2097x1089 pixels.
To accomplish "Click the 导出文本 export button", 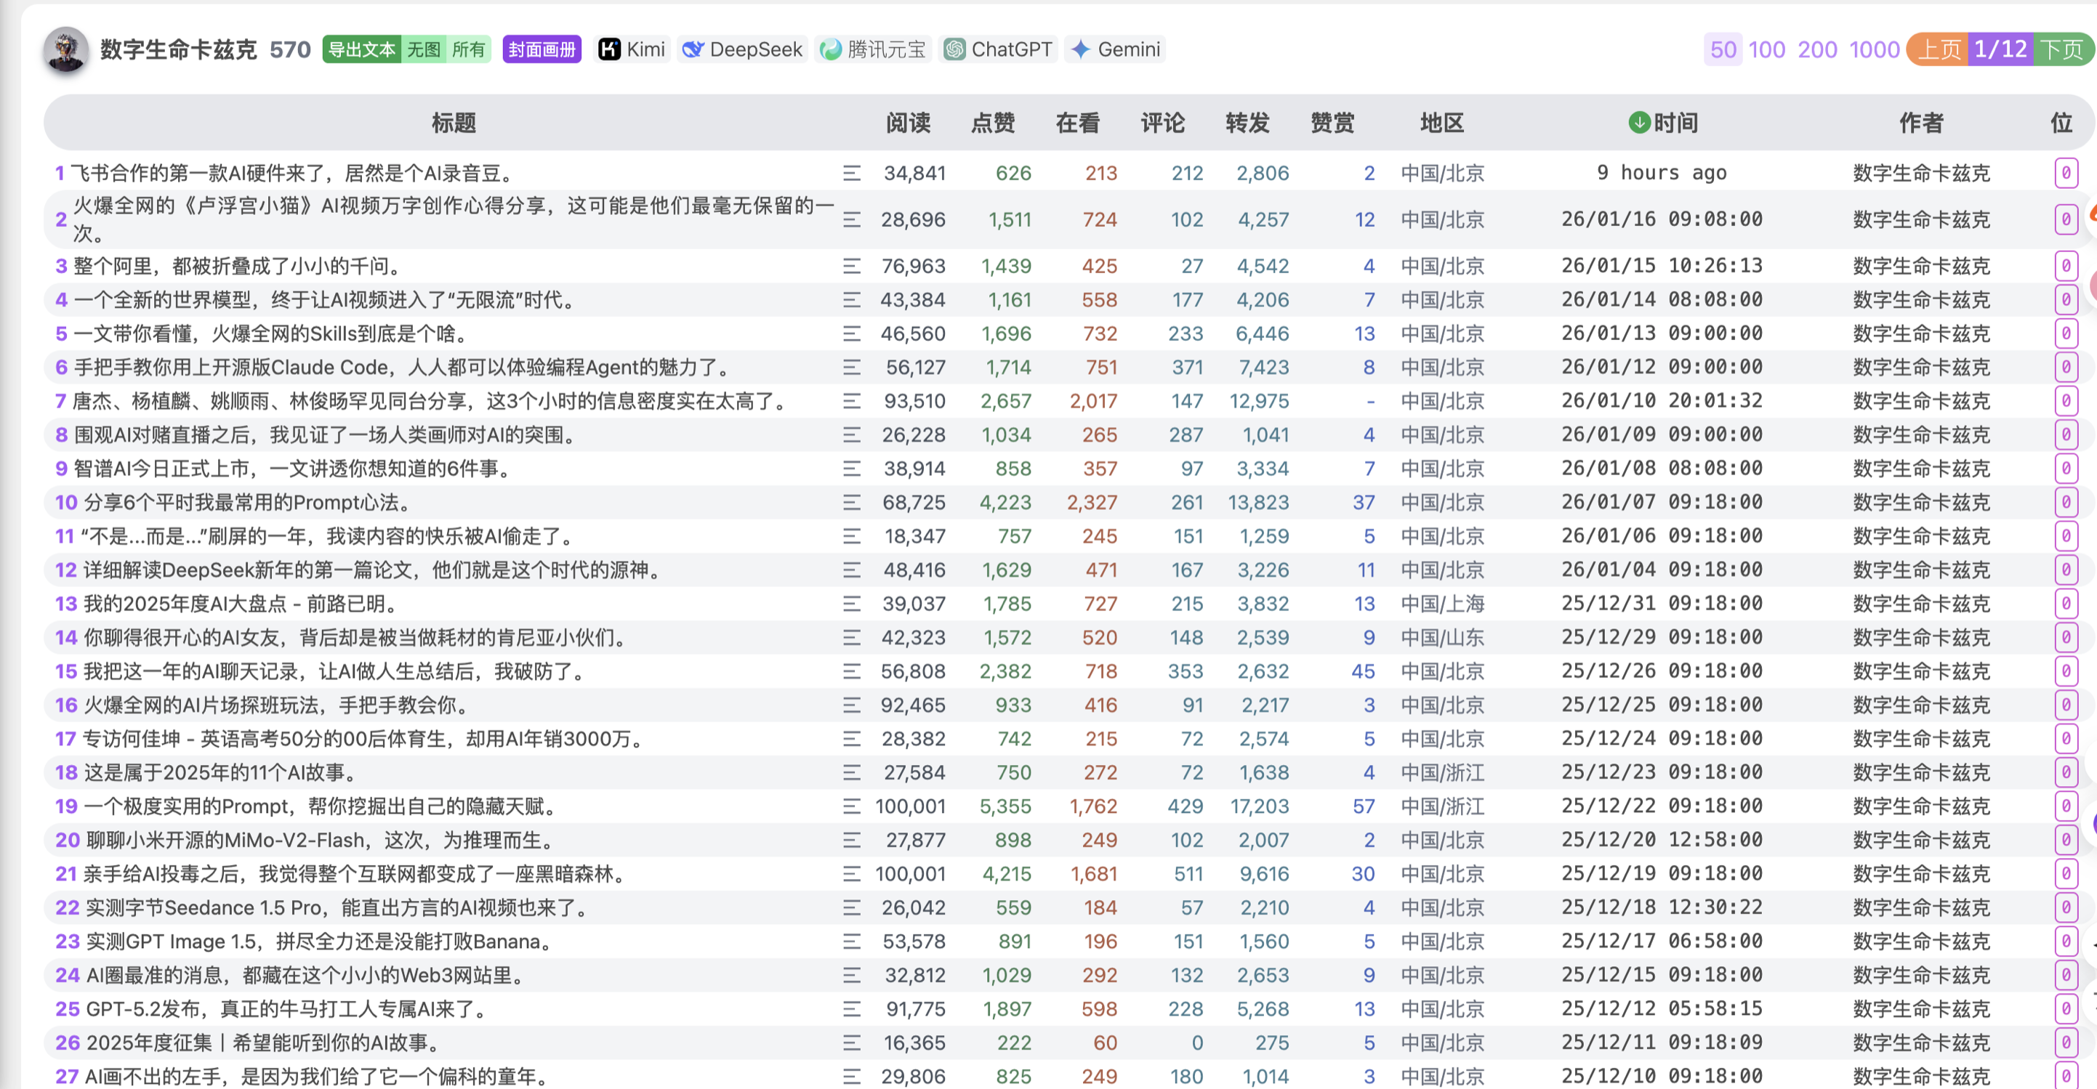I will point(361,49).
